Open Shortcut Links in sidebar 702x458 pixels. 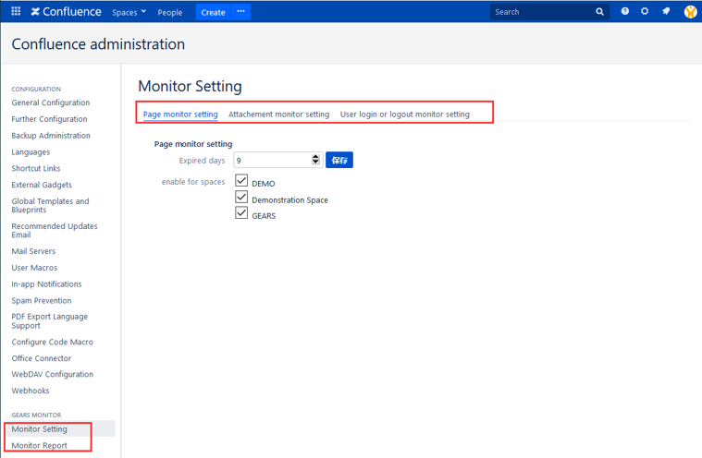tap(36, 168)
